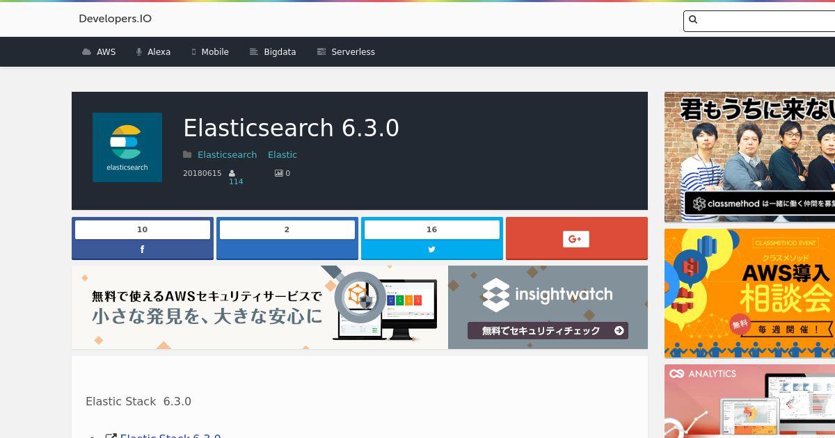The width and height of the screenshot is (835, 438).
Task: Click the folder icon before categories
Action: pyautogui.click(x=187, y=154)
